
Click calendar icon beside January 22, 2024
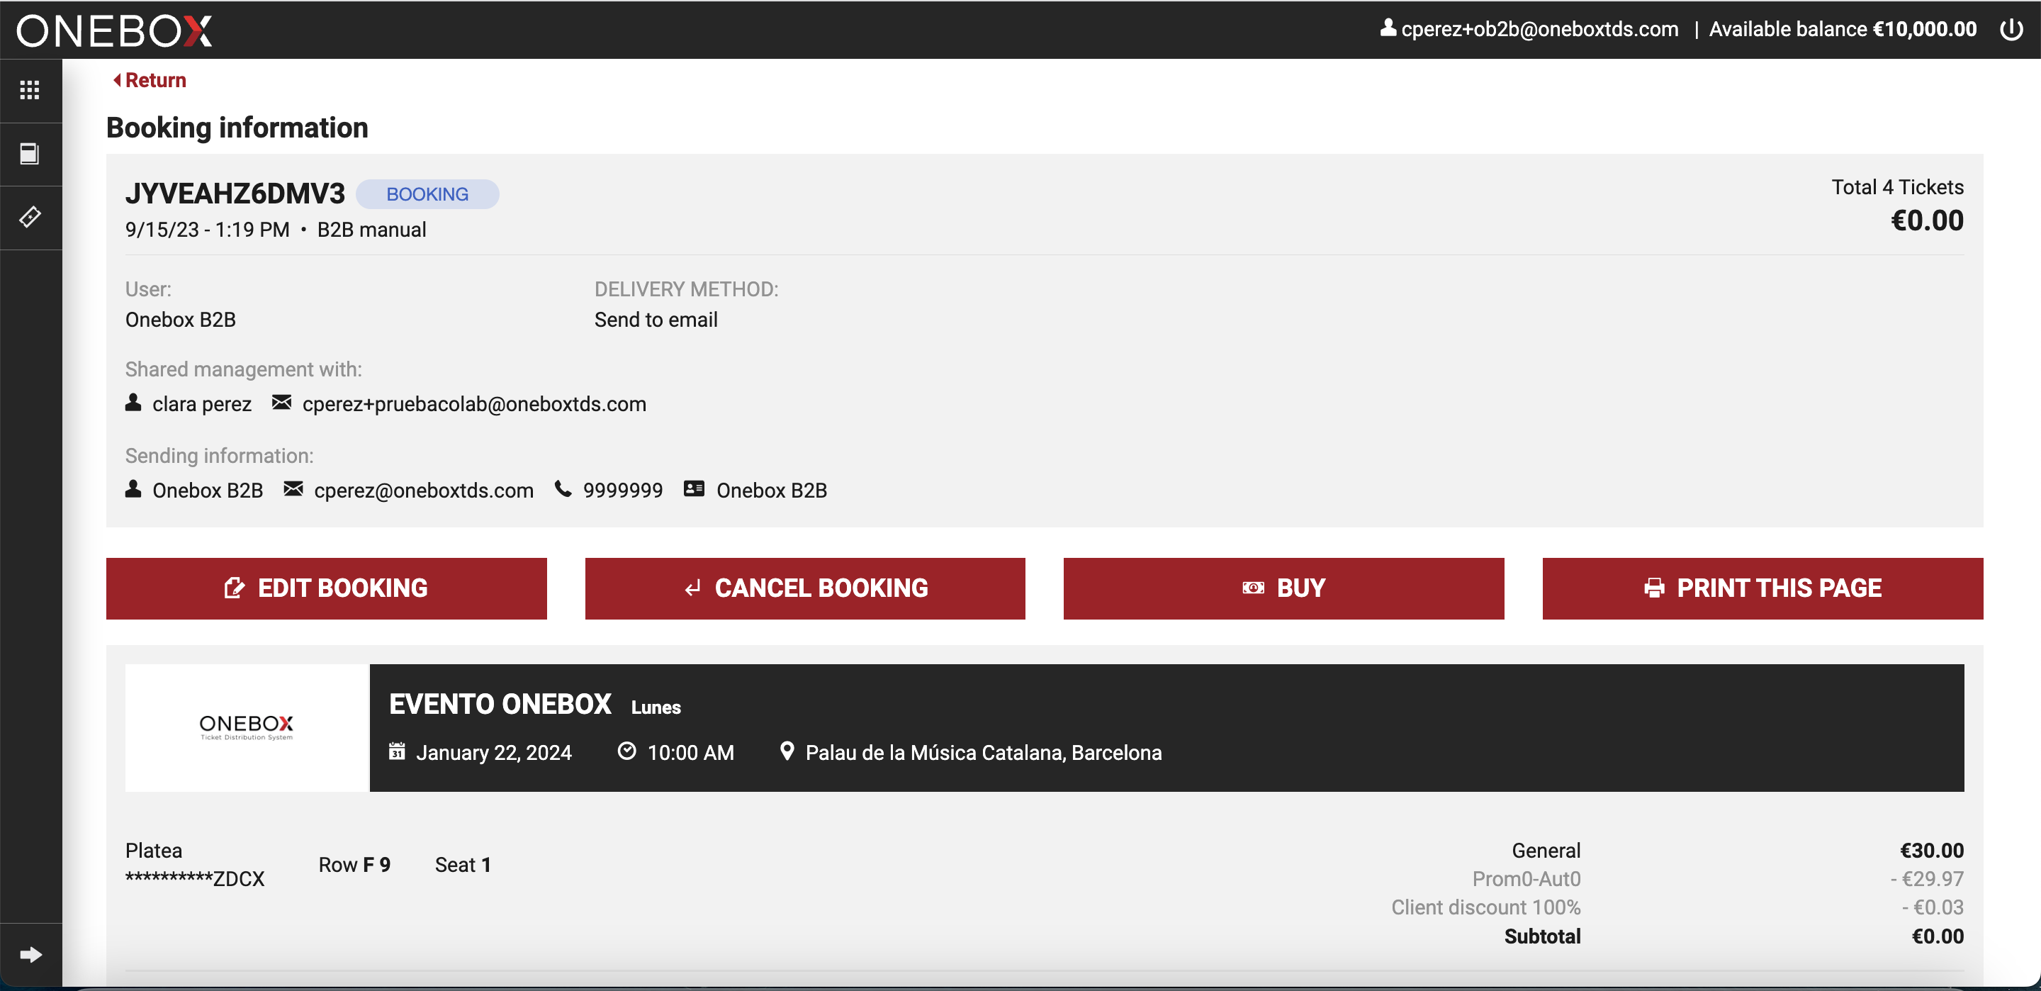pos(397,751)
